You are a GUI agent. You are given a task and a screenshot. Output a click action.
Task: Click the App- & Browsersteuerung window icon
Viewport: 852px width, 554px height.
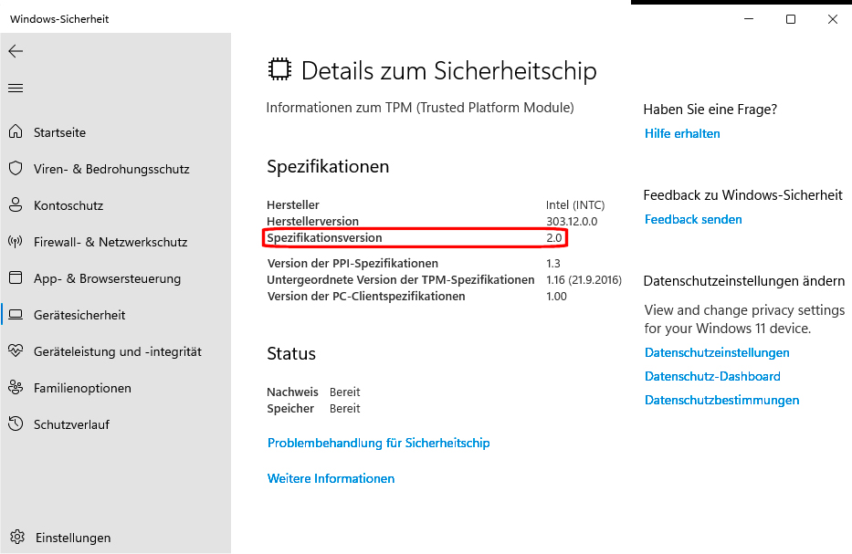pyautogui.click(x=16, y=278)
